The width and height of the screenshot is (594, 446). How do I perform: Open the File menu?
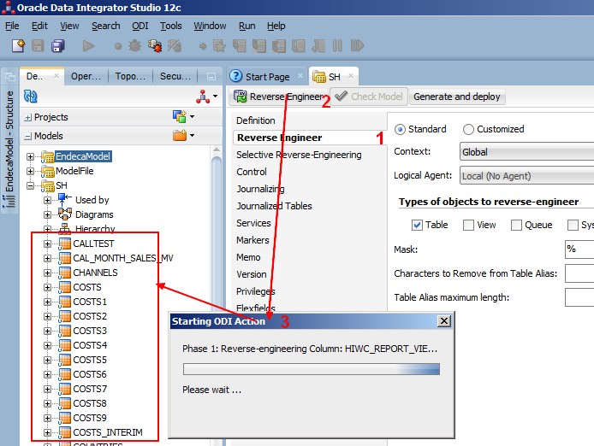[12, 26]
